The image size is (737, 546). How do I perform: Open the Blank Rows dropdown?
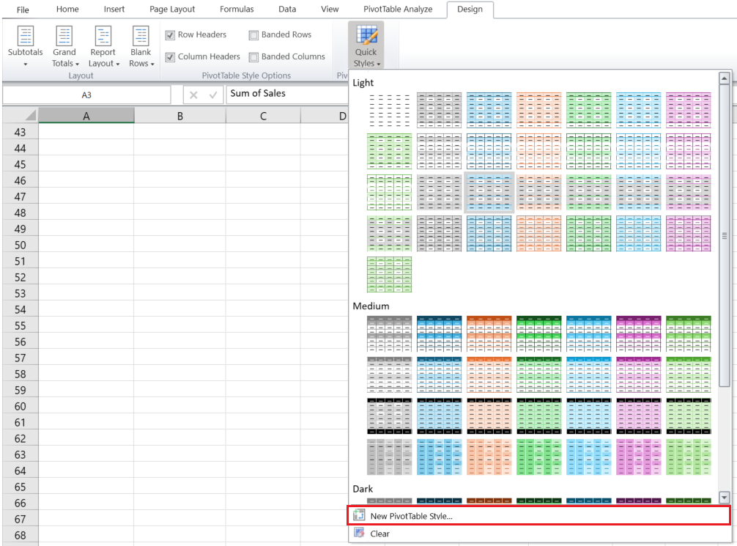[x=141, y=47]
